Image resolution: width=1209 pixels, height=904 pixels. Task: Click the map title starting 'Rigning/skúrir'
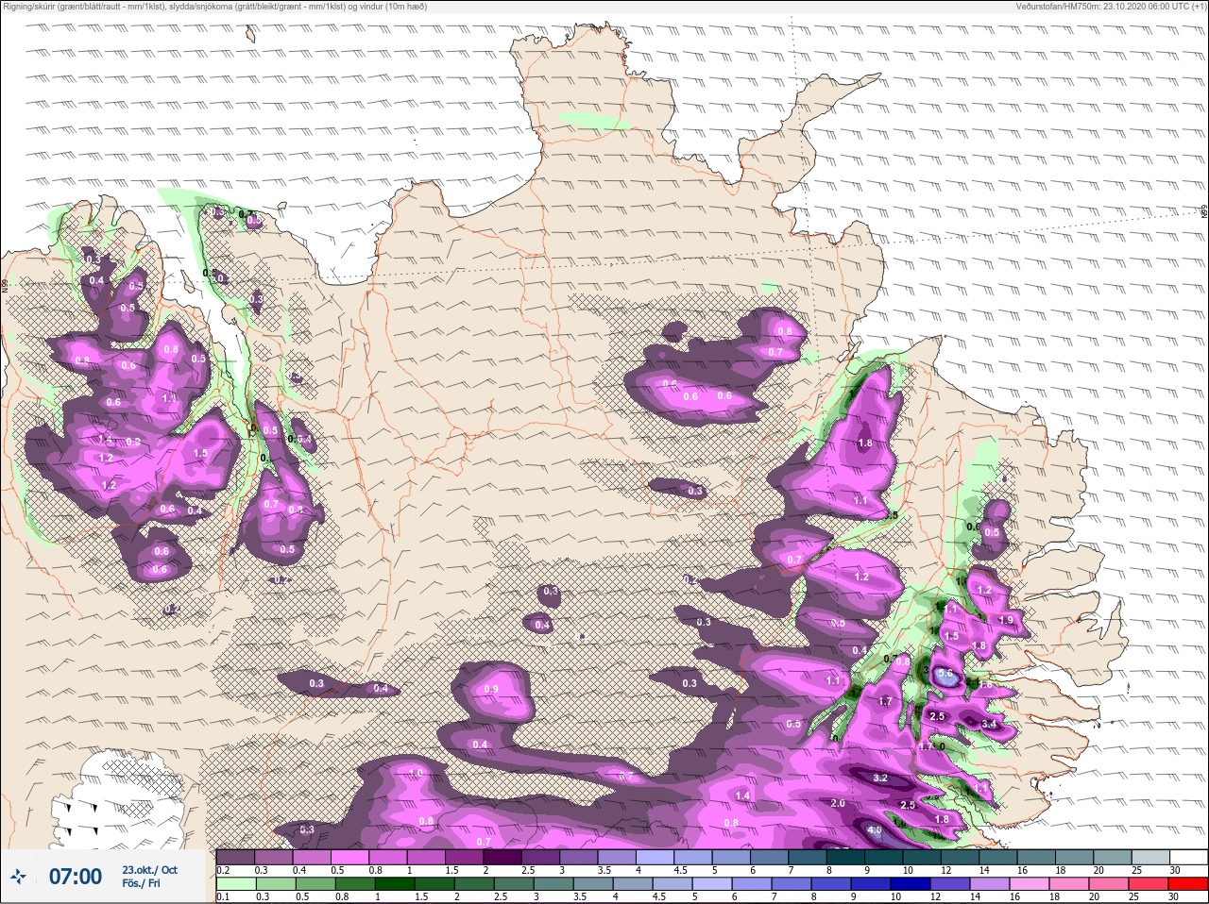[214, 7]
